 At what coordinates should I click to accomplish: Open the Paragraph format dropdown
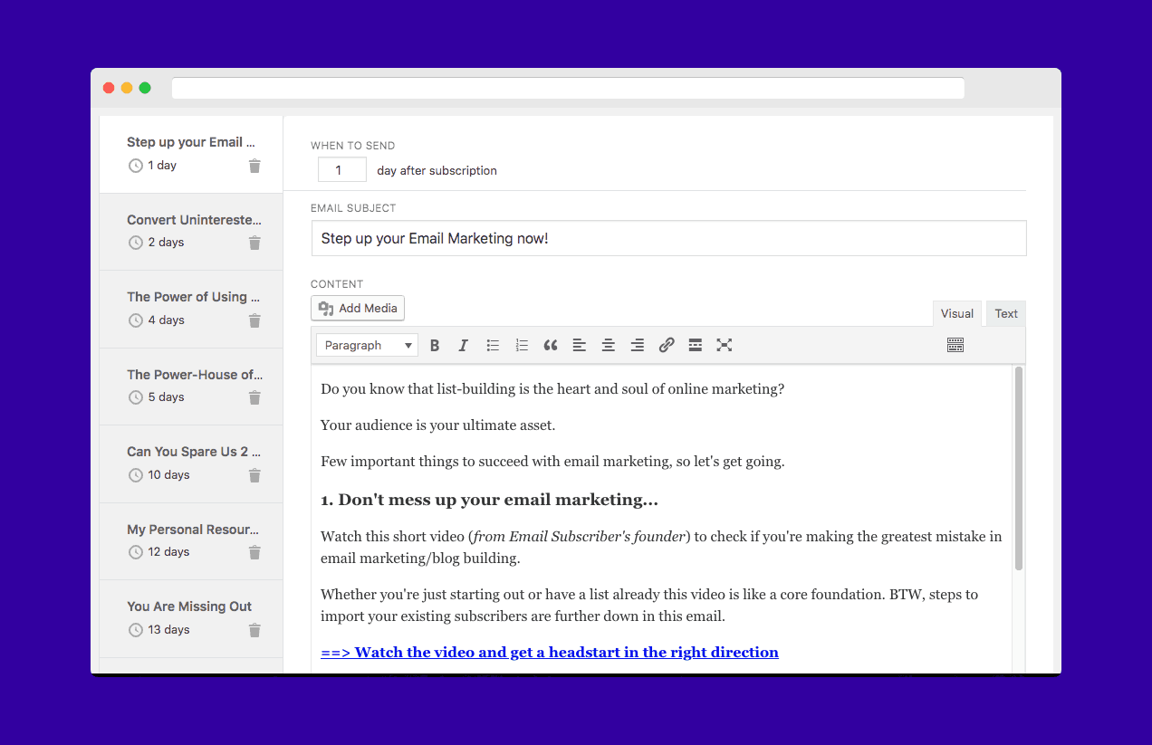(x=367, y=345)
